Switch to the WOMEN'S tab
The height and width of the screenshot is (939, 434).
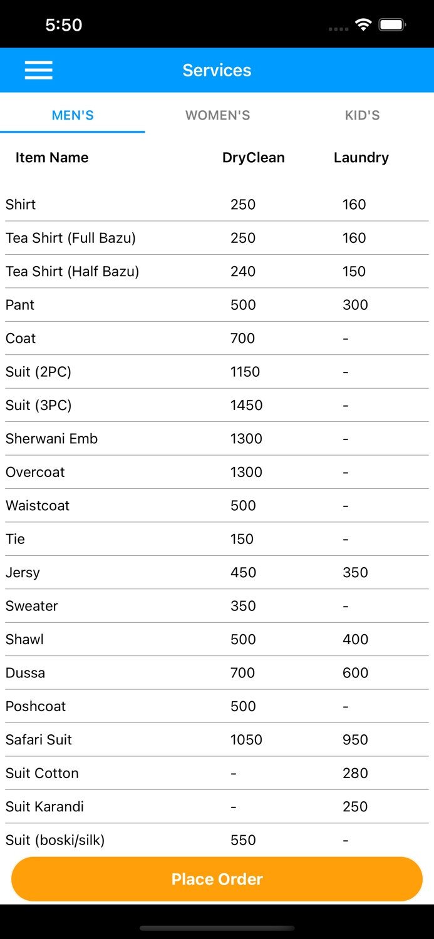click(x=217, y=115)
